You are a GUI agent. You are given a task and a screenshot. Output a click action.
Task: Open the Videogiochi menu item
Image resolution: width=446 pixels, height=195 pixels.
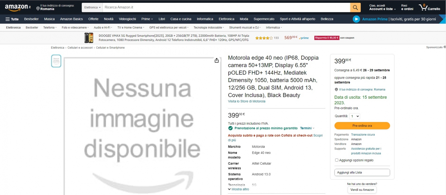[127, 19]
